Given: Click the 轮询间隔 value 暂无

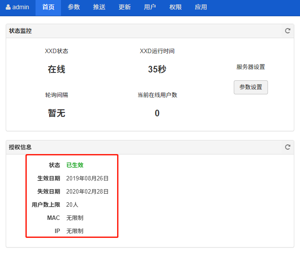Looking at the screenshot, I should click(57, 113).
